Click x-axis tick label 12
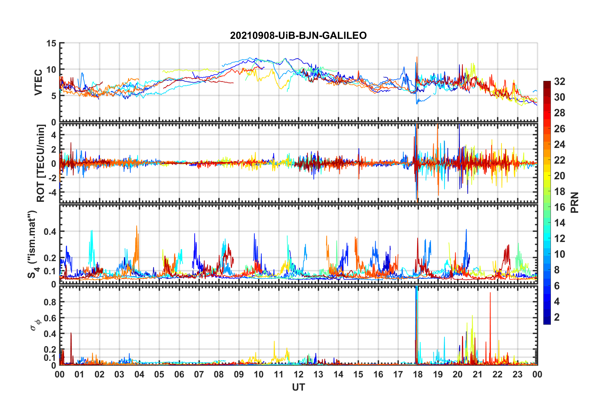This screenshot has width=597, height=405. tap(298, 374)
